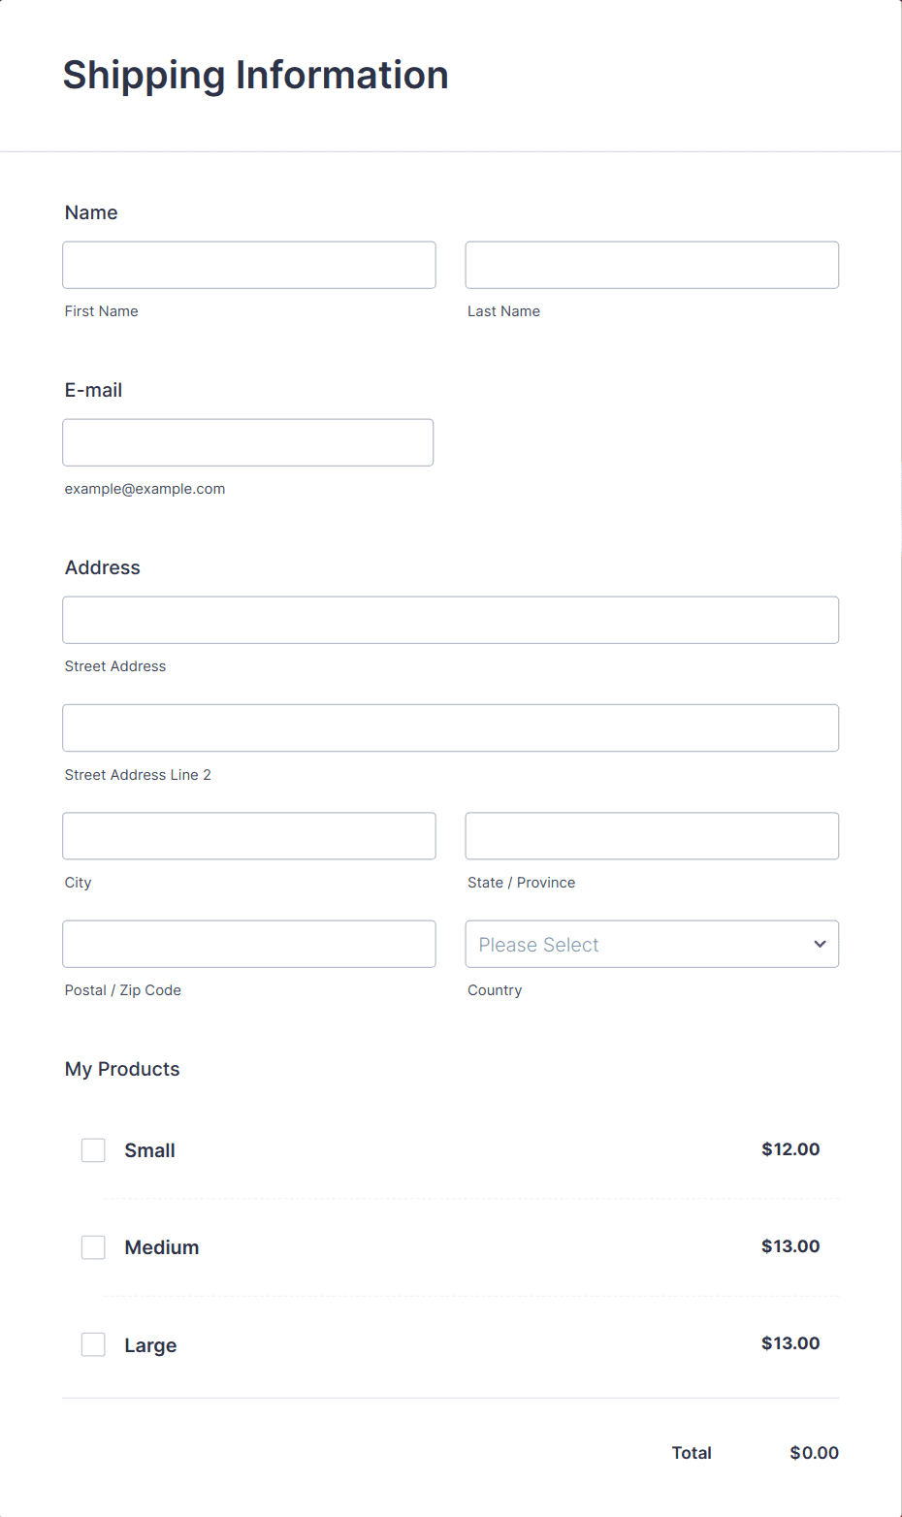This screenshot has height=1517, width=902.
Task: Click the Small product label
Action: point(150,1150)
